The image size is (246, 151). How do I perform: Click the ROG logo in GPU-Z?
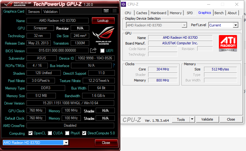coord(103,36)
